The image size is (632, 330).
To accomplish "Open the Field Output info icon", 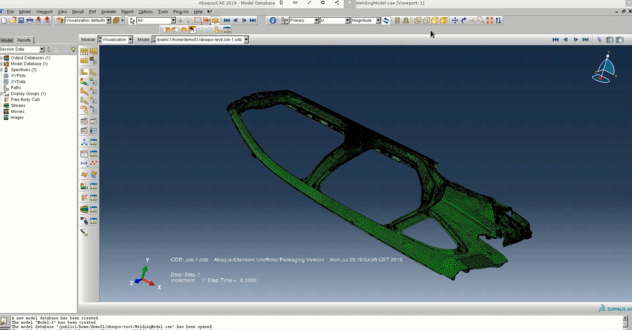I will (273, 20).
